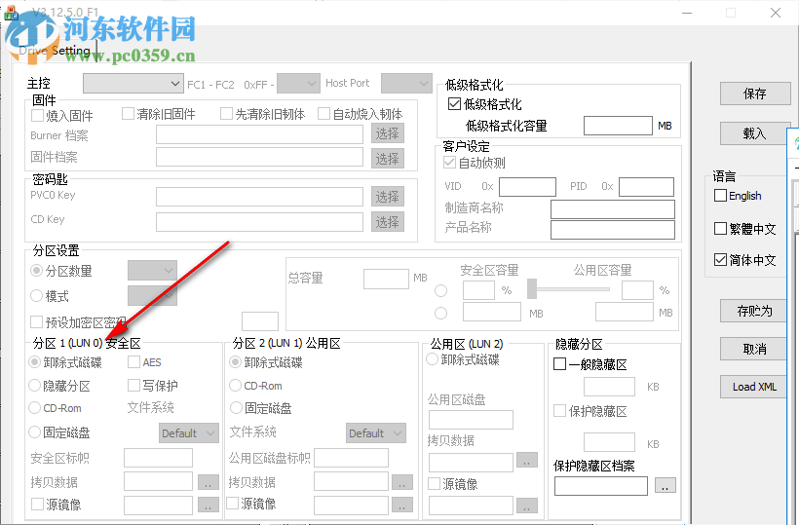799x525 pixels.
Task: Click 选择 button for PVC0 Key
Action: pyautogui.click(x=387, y=197)
